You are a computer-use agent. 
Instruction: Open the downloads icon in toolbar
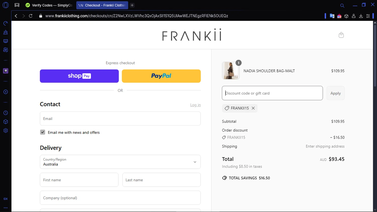tap(361, 16)
